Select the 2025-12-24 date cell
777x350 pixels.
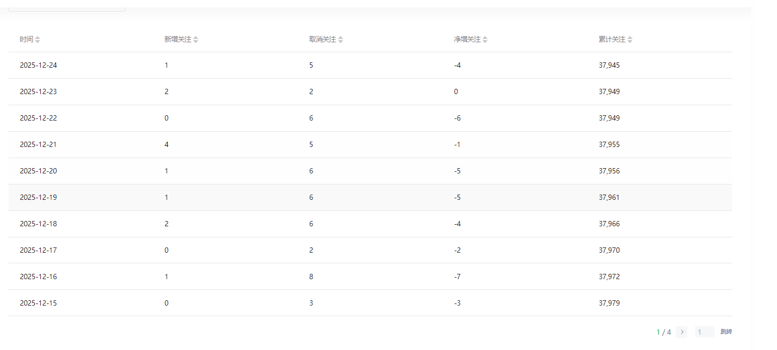pyautogui.click(x=38, y=66)
